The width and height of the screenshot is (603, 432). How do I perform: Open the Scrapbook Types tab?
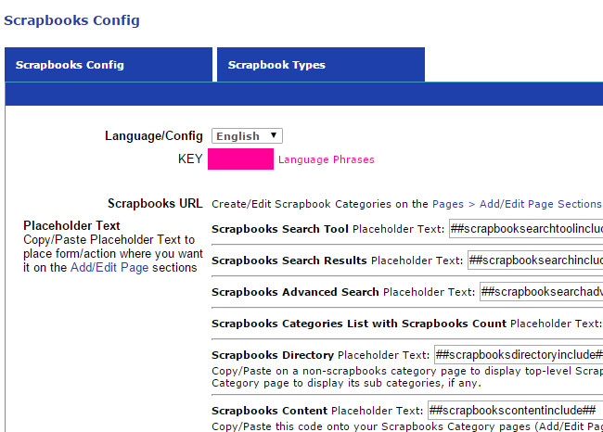tap(276, 65)
